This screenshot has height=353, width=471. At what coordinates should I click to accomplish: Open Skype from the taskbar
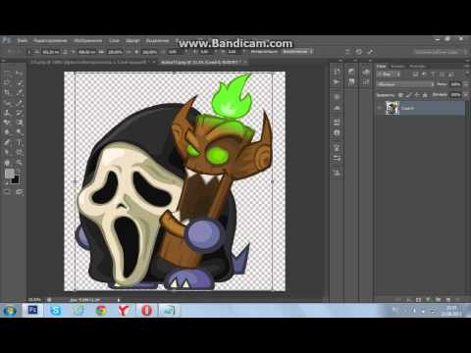(56, 310)
